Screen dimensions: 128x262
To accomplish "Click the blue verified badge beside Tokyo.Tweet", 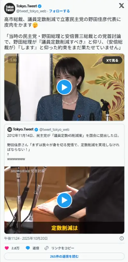I will click(x=40, y=6).
